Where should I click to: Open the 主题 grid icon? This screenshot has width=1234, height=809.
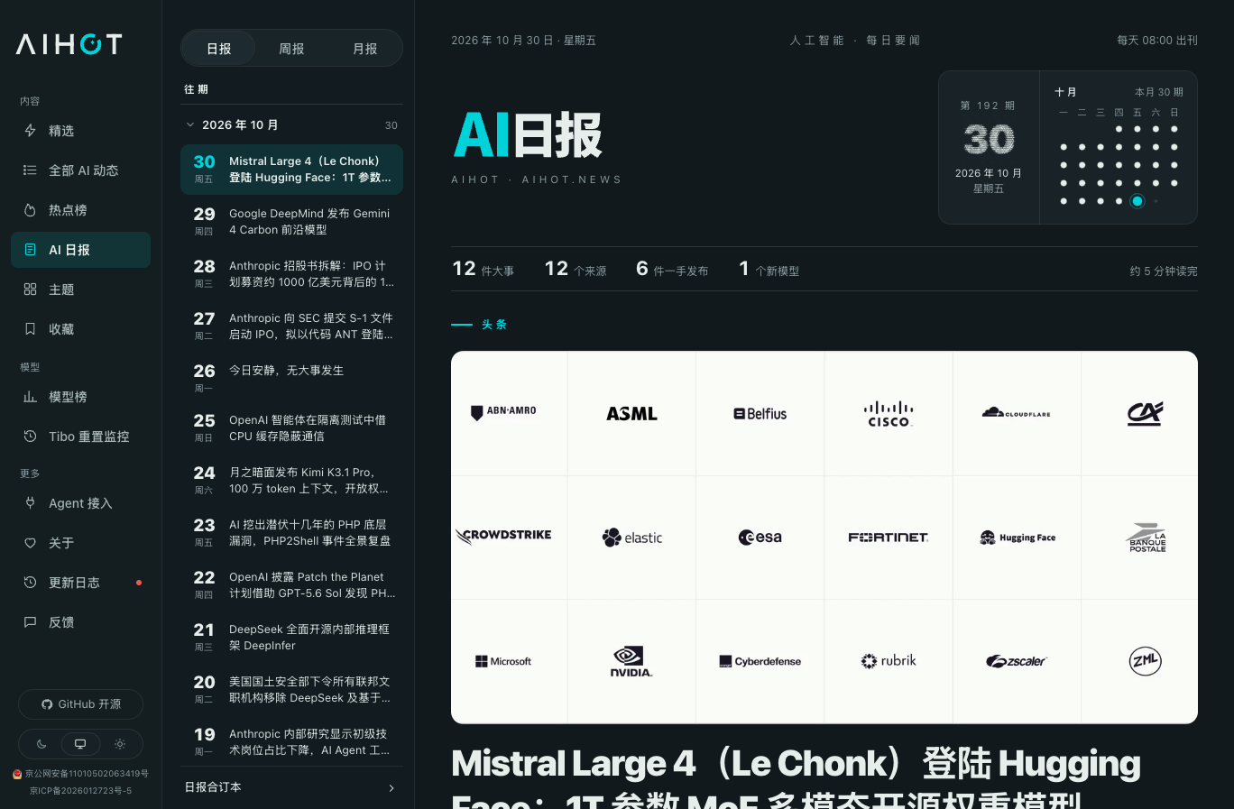(30, 290)
